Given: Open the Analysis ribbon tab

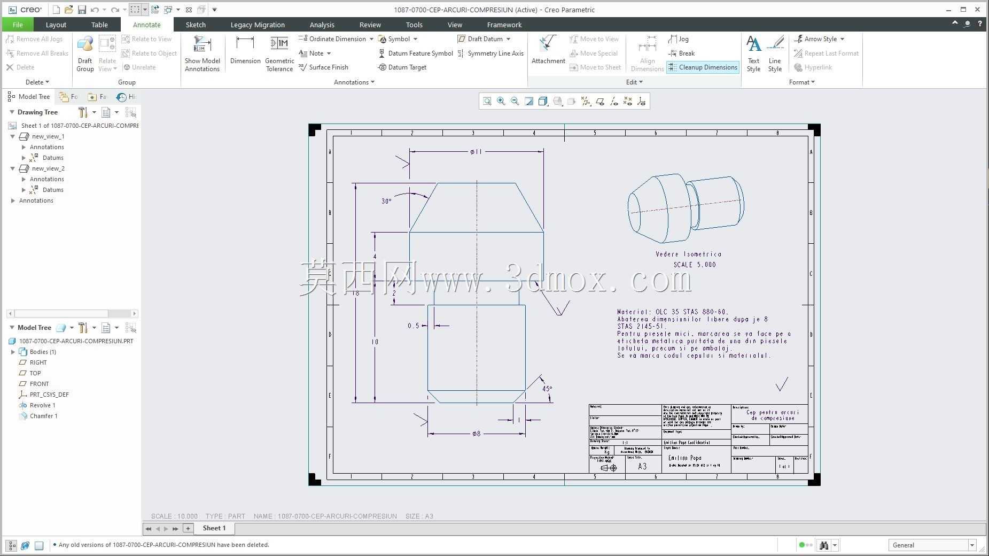Looking at the screenshot, I should [322, 25].
